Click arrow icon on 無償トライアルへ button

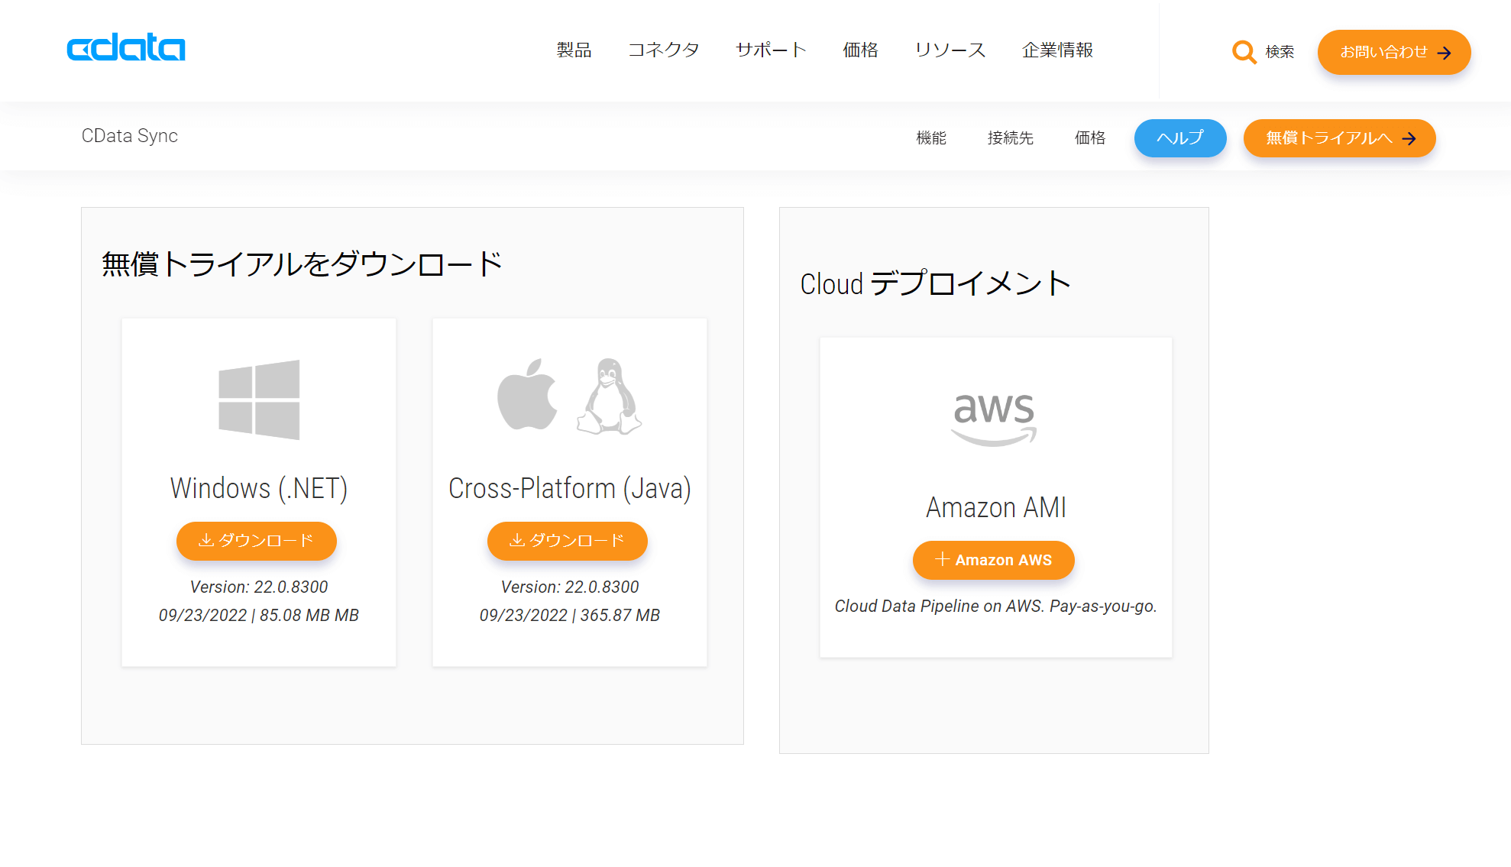(x=1409, y=138)
